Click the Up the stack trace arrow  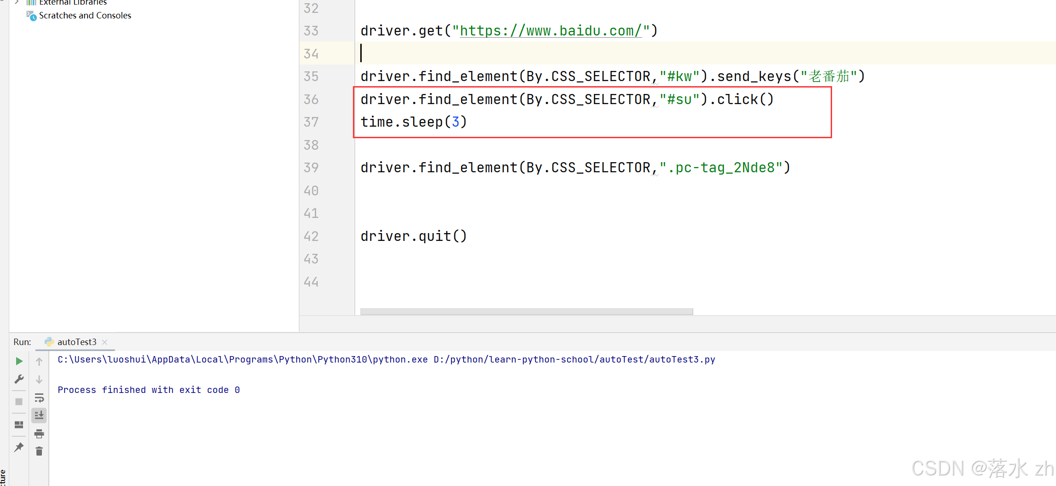(39, 362)
